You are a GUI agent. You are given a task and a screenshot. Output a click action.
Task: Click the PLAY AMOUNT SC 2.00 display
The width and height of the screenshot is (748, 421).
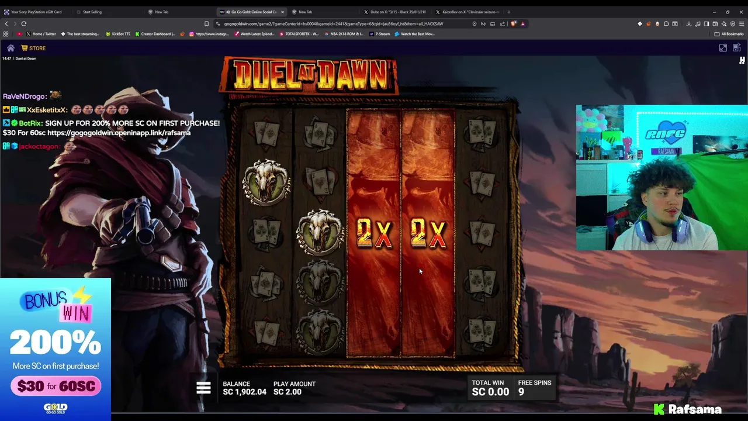point(295,388)
